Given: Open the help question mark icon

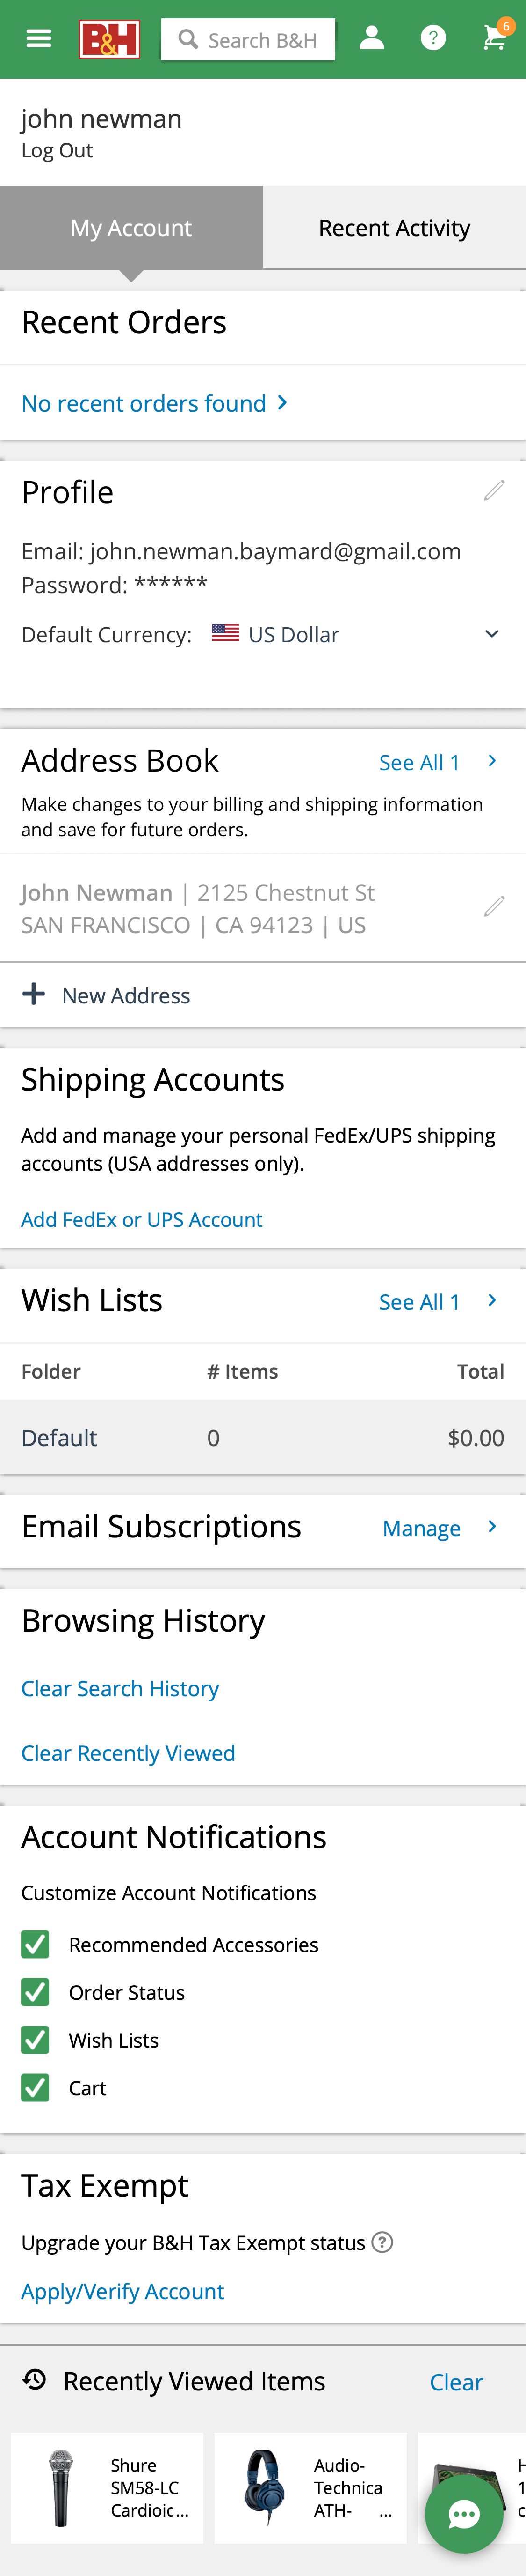Looking at the screenshot, I should pos(432,39).
